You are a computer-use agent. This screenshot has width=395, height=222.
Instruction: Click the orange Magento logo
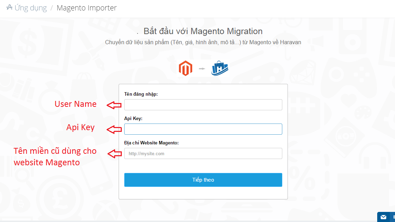click(x=185, y=68)
